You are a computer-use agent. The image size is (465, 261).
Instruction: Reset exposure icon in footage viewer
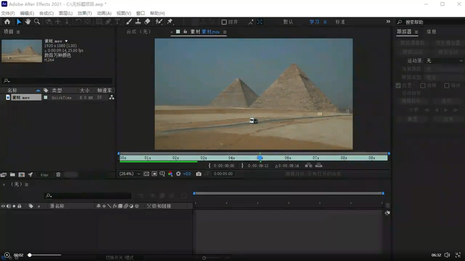178,174
